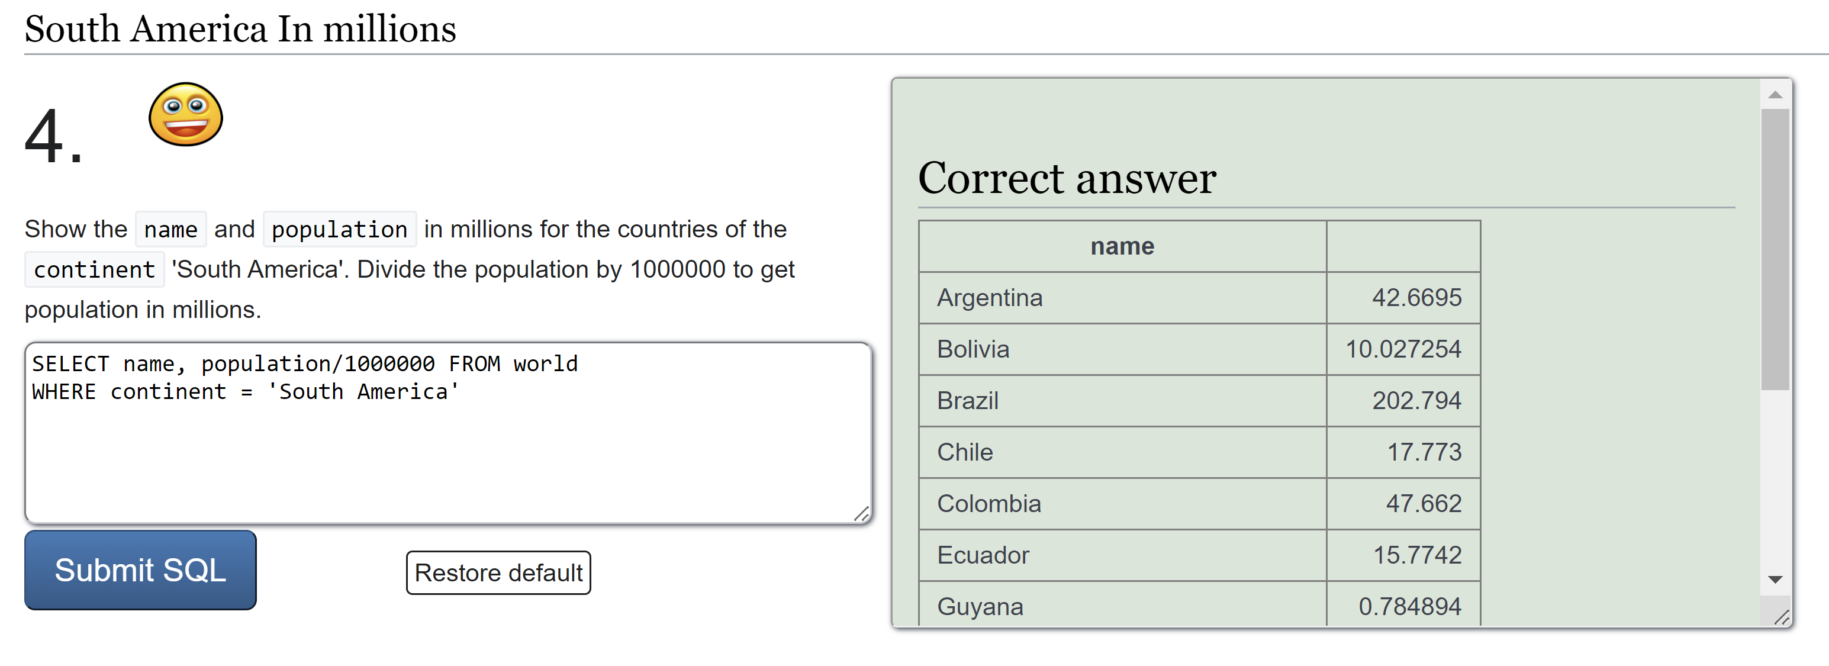The image size is (1829, 666).
Task: Click the 'population' code keyword in instructions
Action: (x=339, y=229)
